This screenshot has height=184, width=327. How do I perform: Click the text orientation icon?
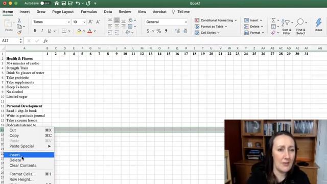[x=128, y=32]
